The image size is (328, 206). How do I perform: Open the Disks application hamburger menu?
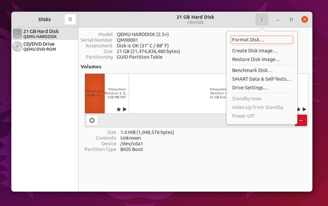point(70,19)
